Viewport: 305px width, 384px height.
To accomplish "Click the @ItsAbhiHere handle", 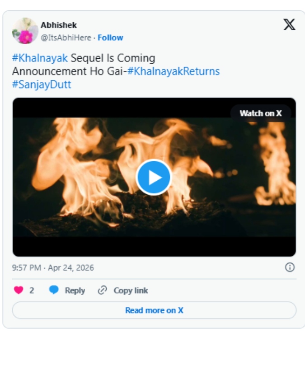I will click(x=66, y=37).
